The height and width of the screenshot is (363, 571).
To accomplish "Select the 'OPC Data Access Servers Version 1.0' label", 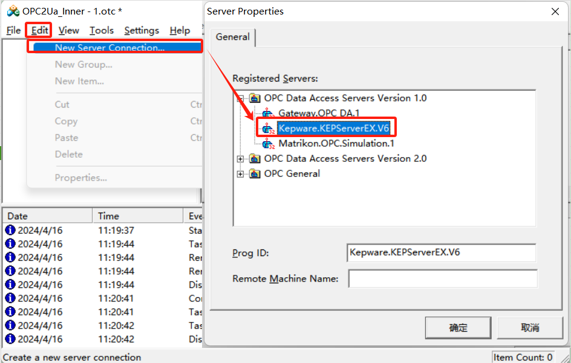I will (345, 98).
